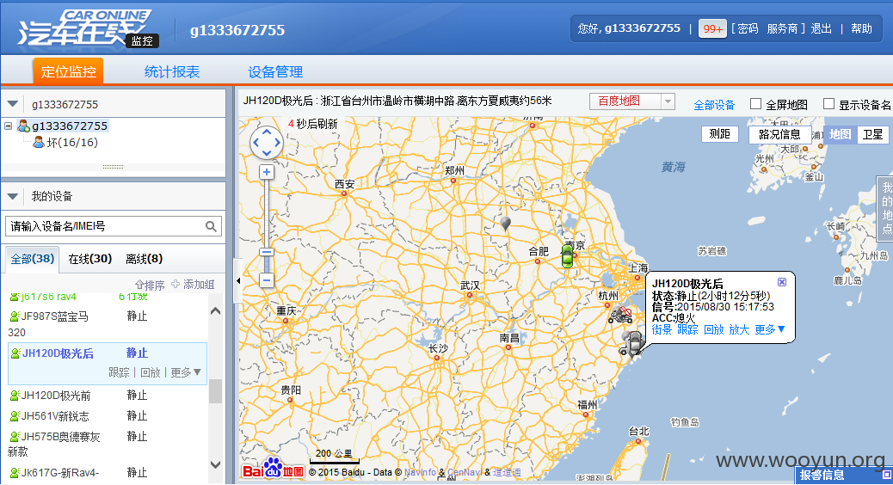Open the 密码 link in header
Screen dimensions: 893x485
748,28
